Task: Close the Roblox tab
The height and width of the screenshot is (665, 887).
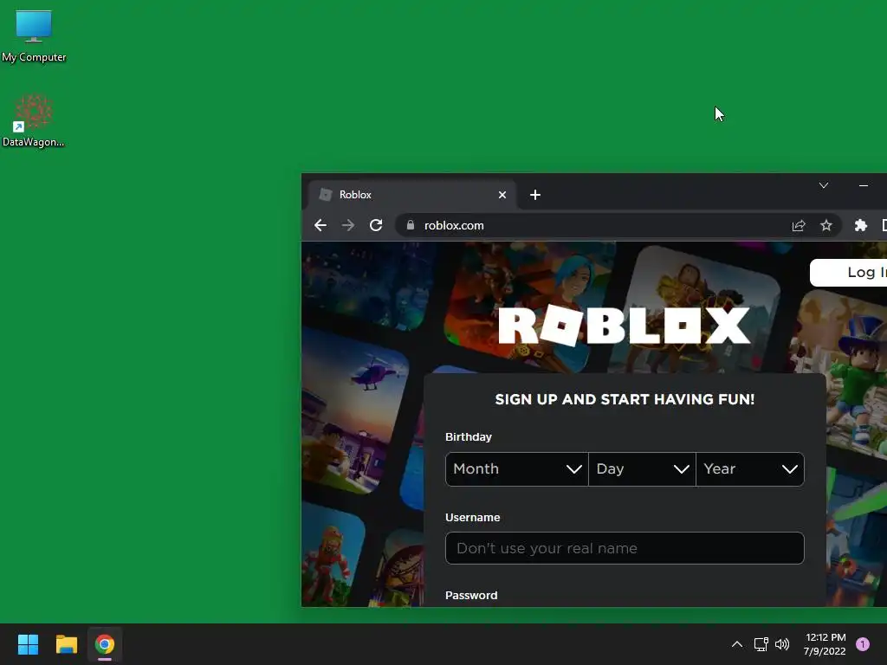Action: [x=502, y=195]
